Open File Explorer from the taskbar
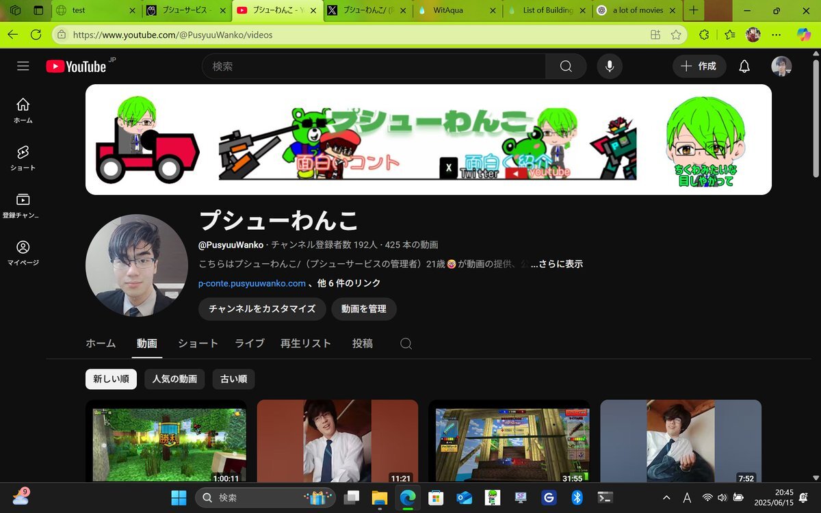The width and height of the screenshot is (821, 513). (380, 497)
